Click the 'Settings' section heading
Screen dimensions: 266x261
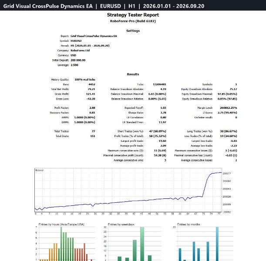tap(133, 31)
